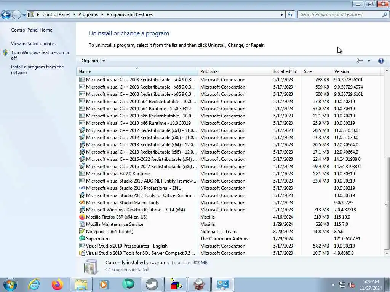This screenshot has height=292, width=390.
Task: Select Visual Studio 2010 Prerequisites - English icon
Action: tap(82, 246)
